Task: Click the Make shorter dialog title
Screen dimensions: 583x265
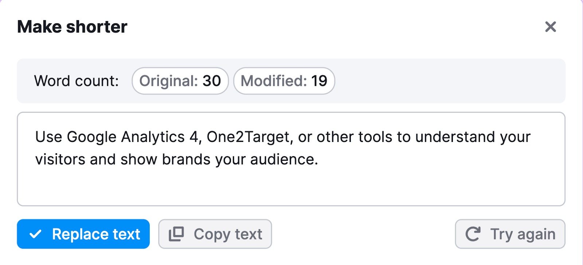Action: 72,27
